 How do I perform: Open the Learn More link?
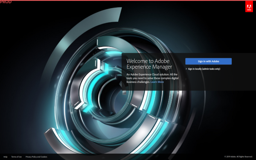point(157,82)
